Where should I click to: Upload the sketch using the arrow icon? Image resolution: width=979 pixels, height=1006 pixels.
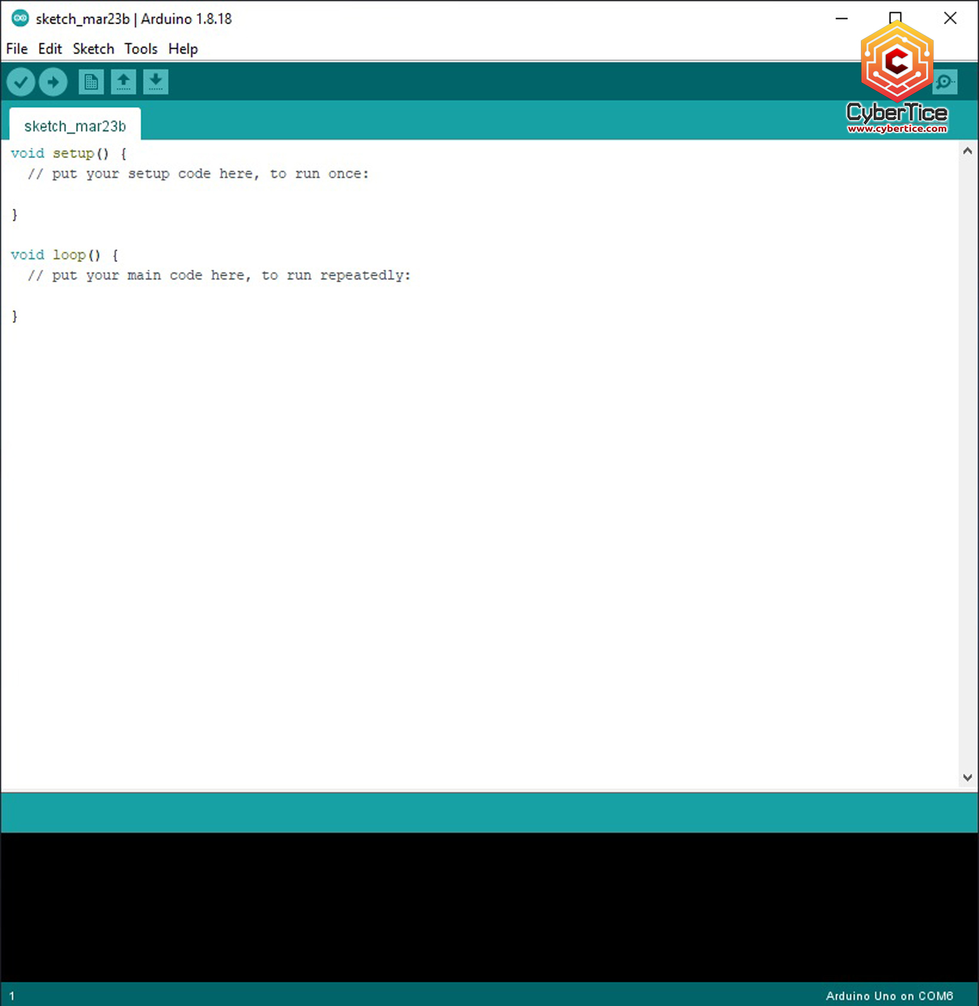[53, 82]
